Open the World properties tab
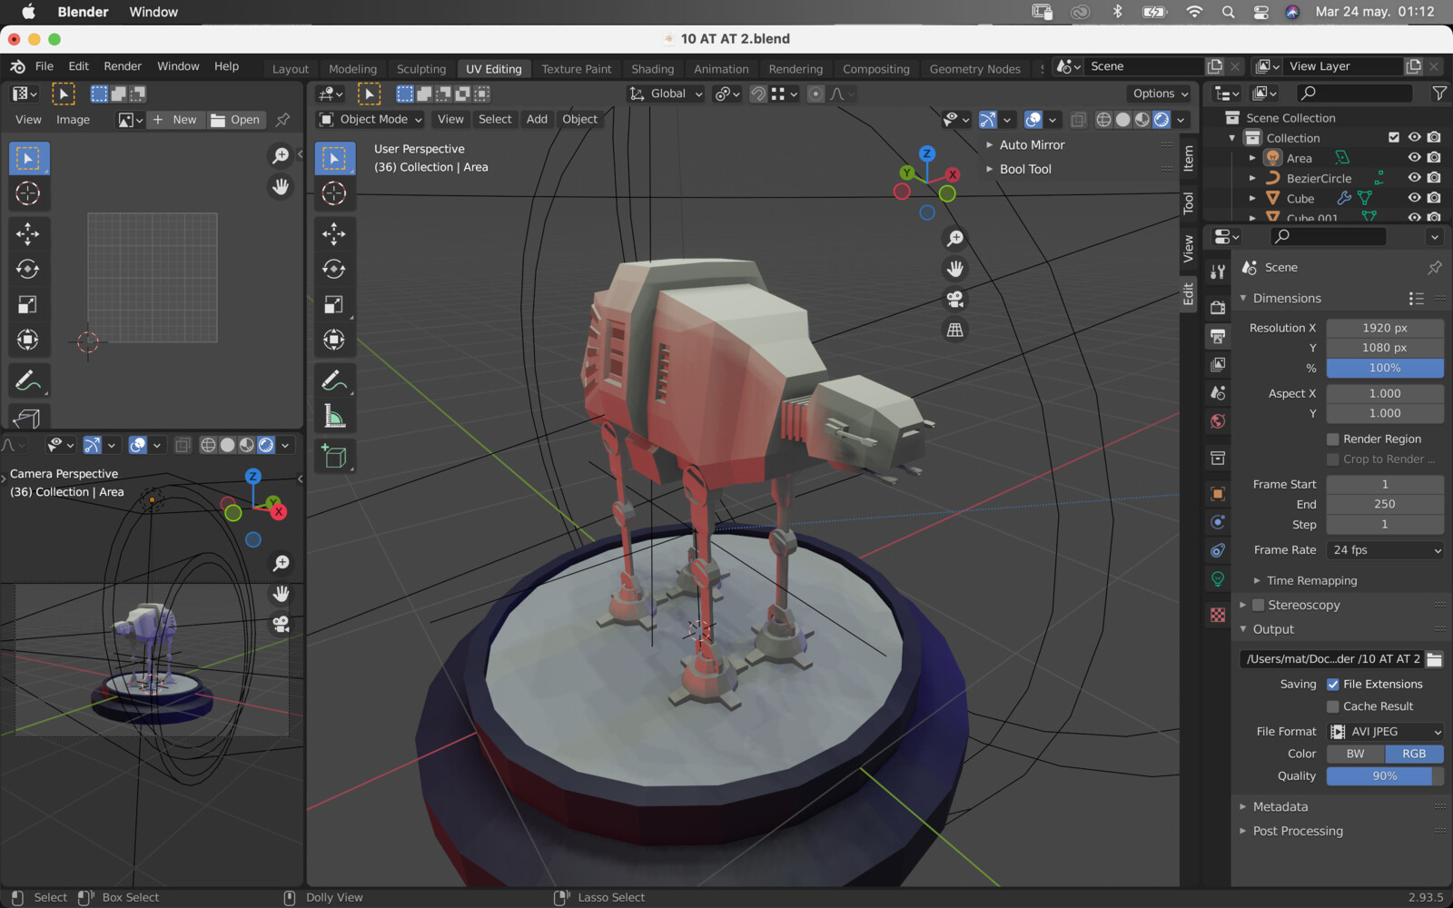 (x=1218, y=421)
